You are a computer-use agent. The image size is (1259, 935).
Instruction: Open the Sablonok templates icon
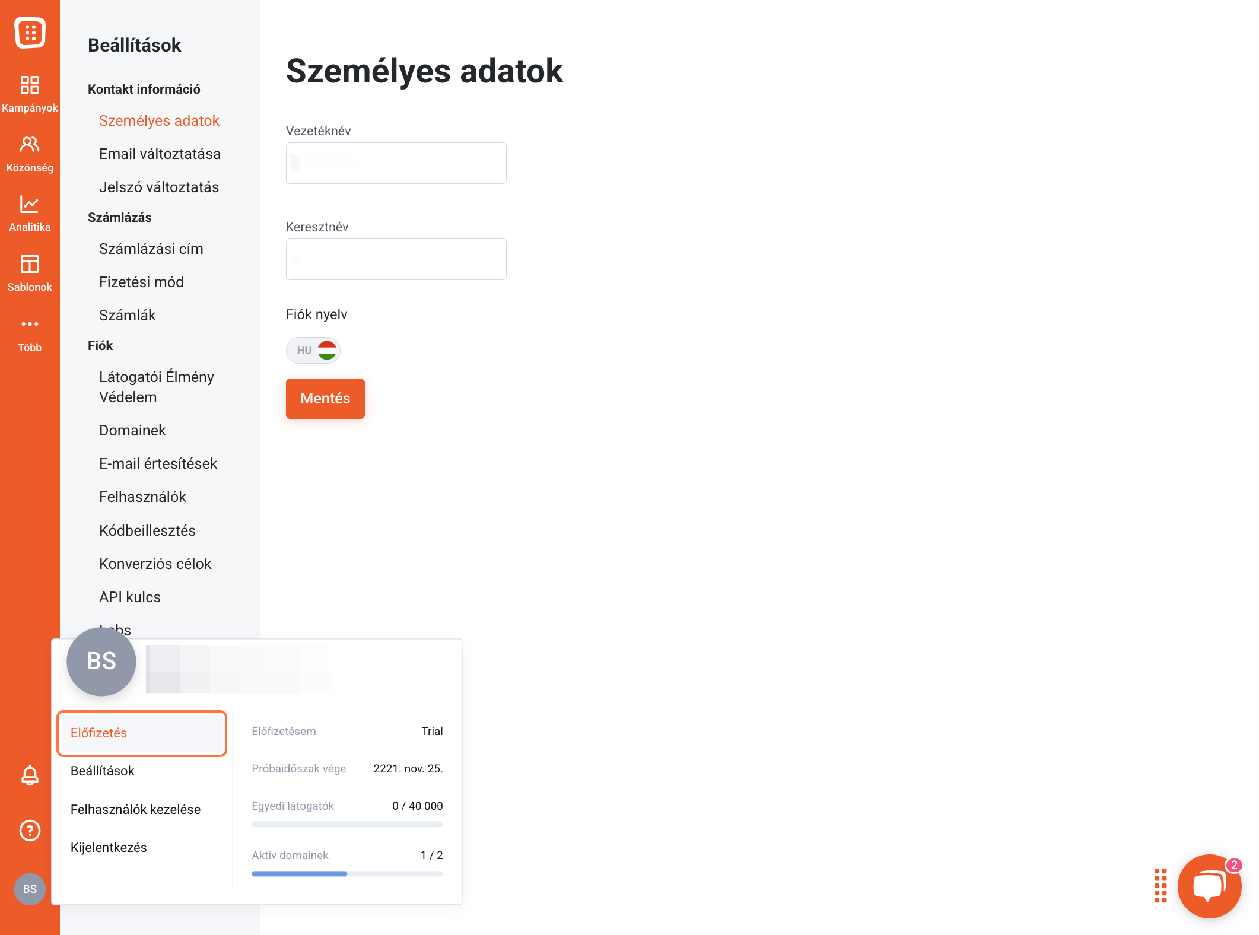point(30,264)
